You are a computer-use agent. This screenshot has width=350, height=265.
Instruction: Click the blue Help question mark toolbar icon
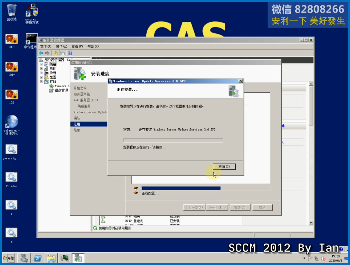pos(70,53)
